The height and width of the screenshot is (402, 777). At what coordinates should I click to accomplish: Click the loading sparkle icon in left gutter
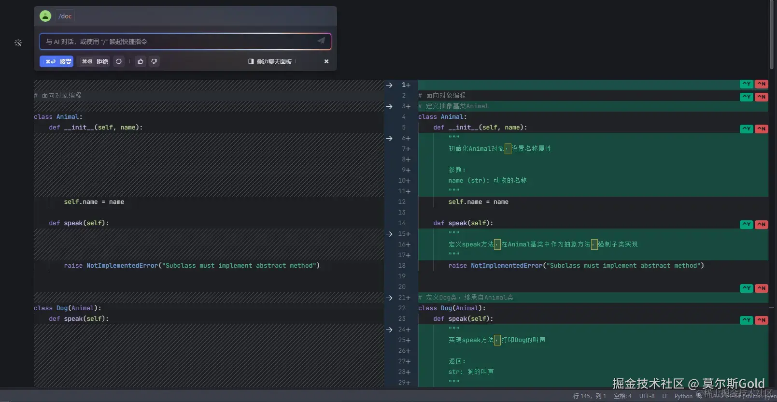(x=18, y=43)
